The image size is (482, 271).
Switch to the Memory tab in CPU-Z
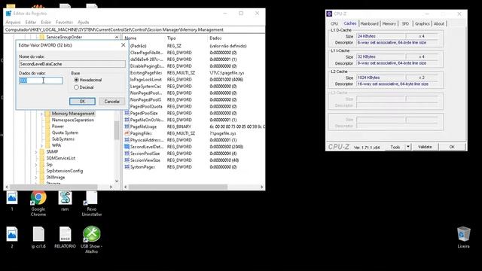point(389,23)
